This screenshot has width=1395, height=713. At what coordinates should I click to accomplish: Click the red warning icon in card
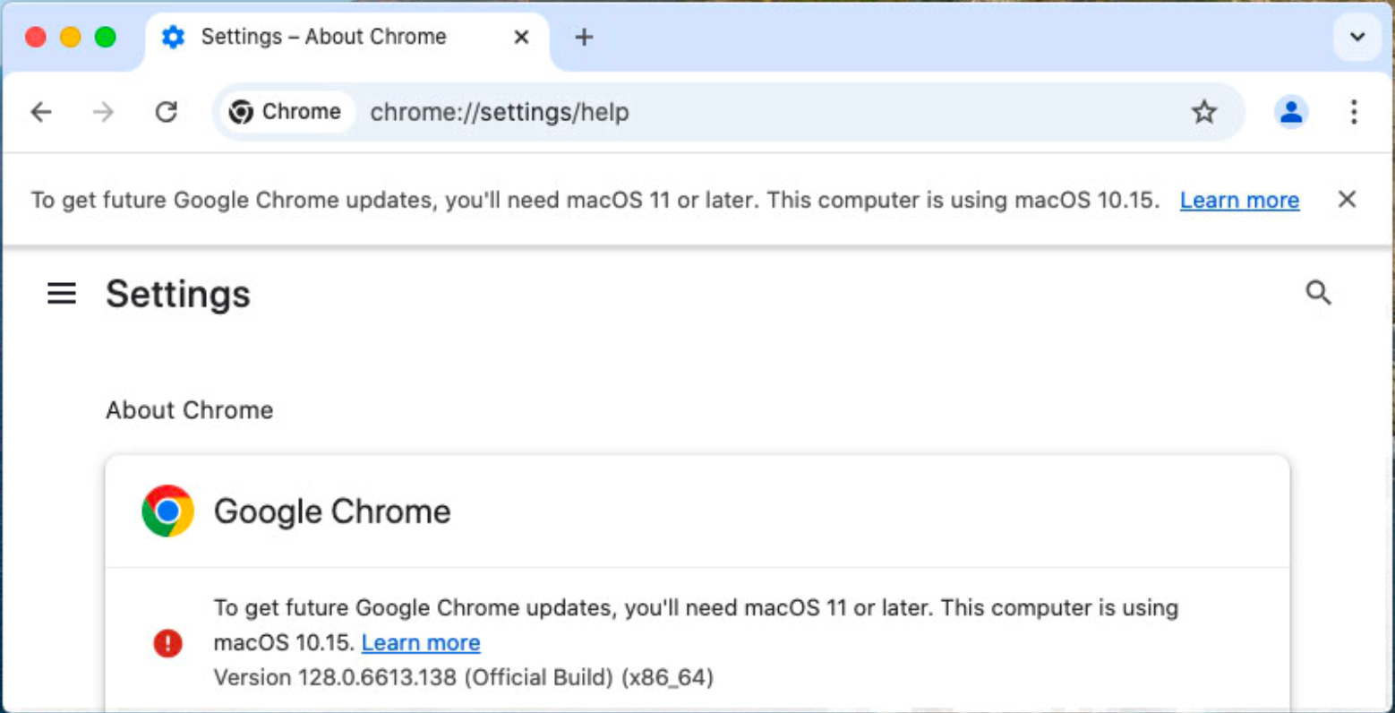tap(167, 643)
